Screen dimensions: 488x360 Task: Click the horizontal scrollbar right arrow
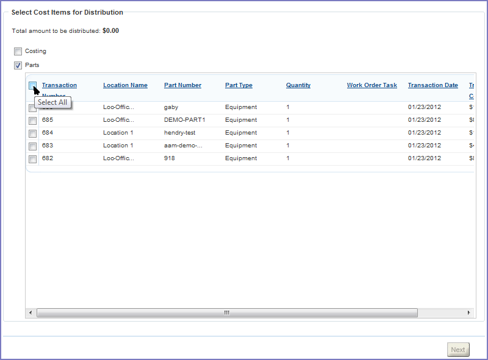(469, 312)
